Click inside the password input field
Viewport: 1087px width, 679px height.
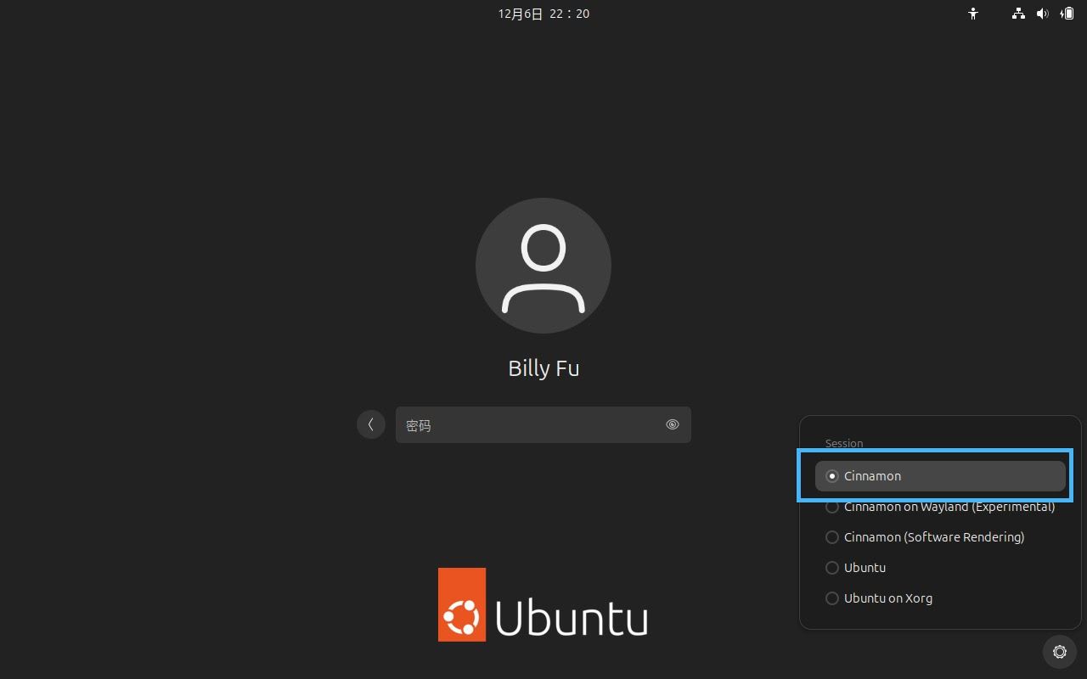point(527,424)
